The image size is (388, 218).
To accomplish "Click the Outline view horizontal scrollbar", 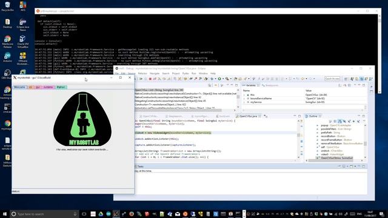I will pyautogui.click(x=335, y=160).
